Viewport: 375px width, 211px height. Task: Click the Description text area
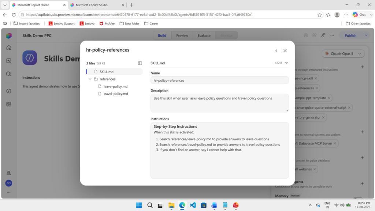[220, 103]
